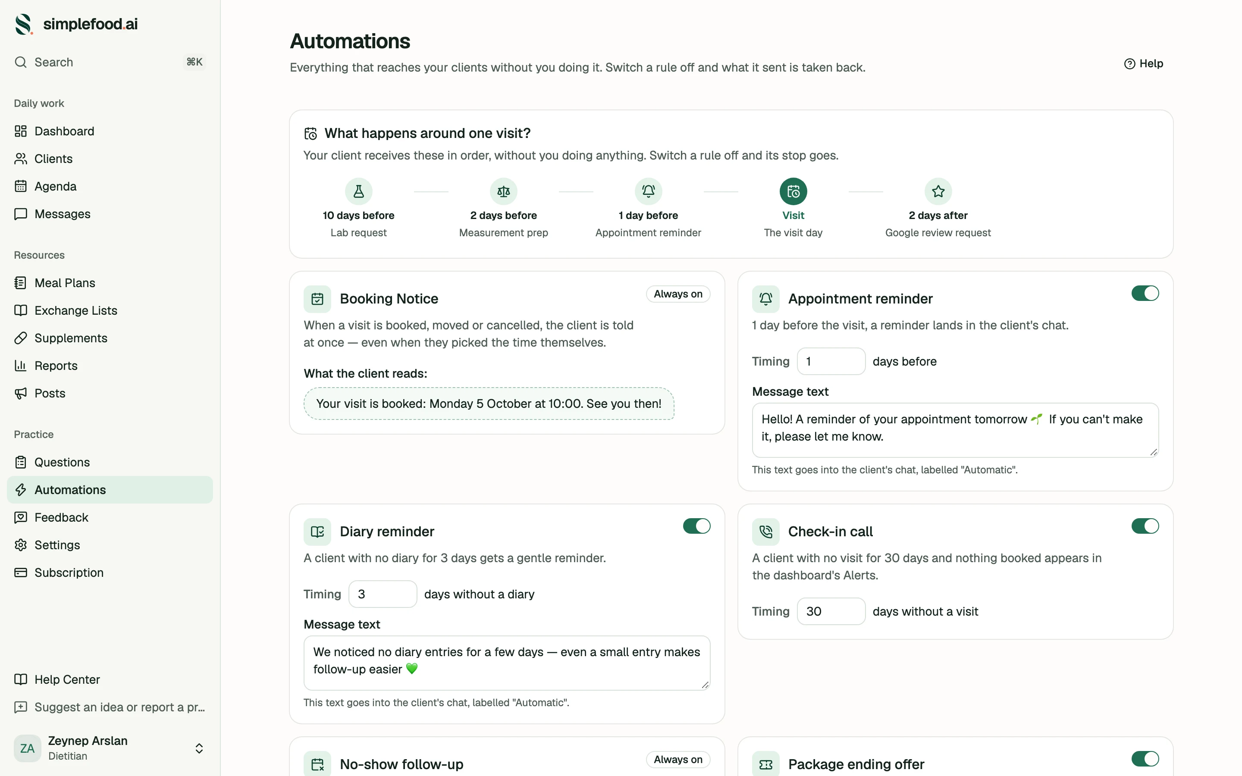Click the 'What happens around one visit' header icon
This screenshot has height=776, width=1242.
[310, 134]
